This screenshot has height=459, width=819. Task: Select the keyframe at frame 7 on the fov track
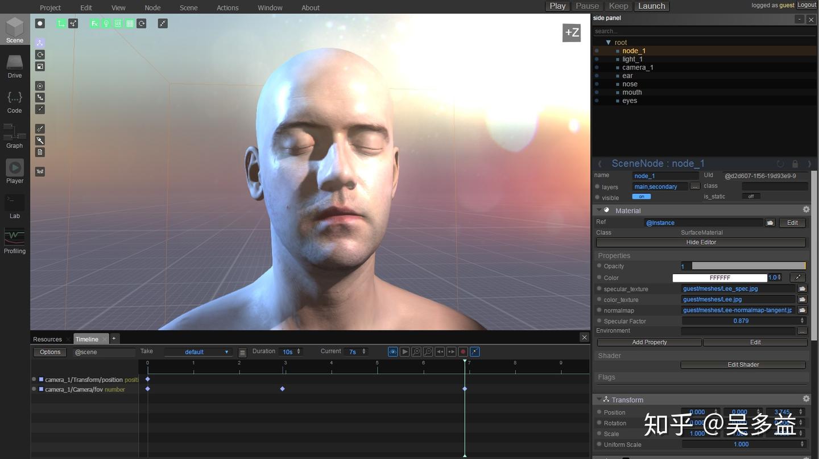(x=465, y=388)
